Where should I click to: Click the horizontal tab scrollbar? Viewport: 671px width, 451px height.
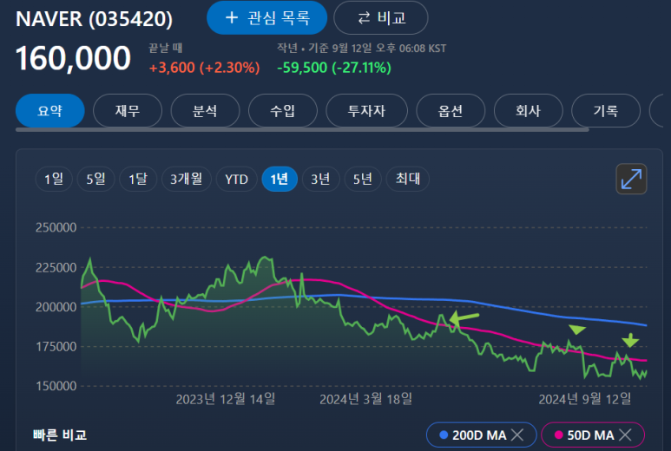pyautogui.click(x=302, y=129)
